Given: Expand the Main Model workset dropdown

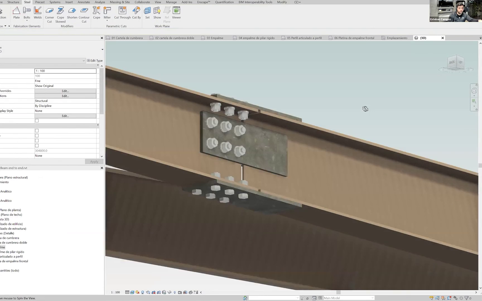Looking at the screenshot, I should tap(372, 298).
